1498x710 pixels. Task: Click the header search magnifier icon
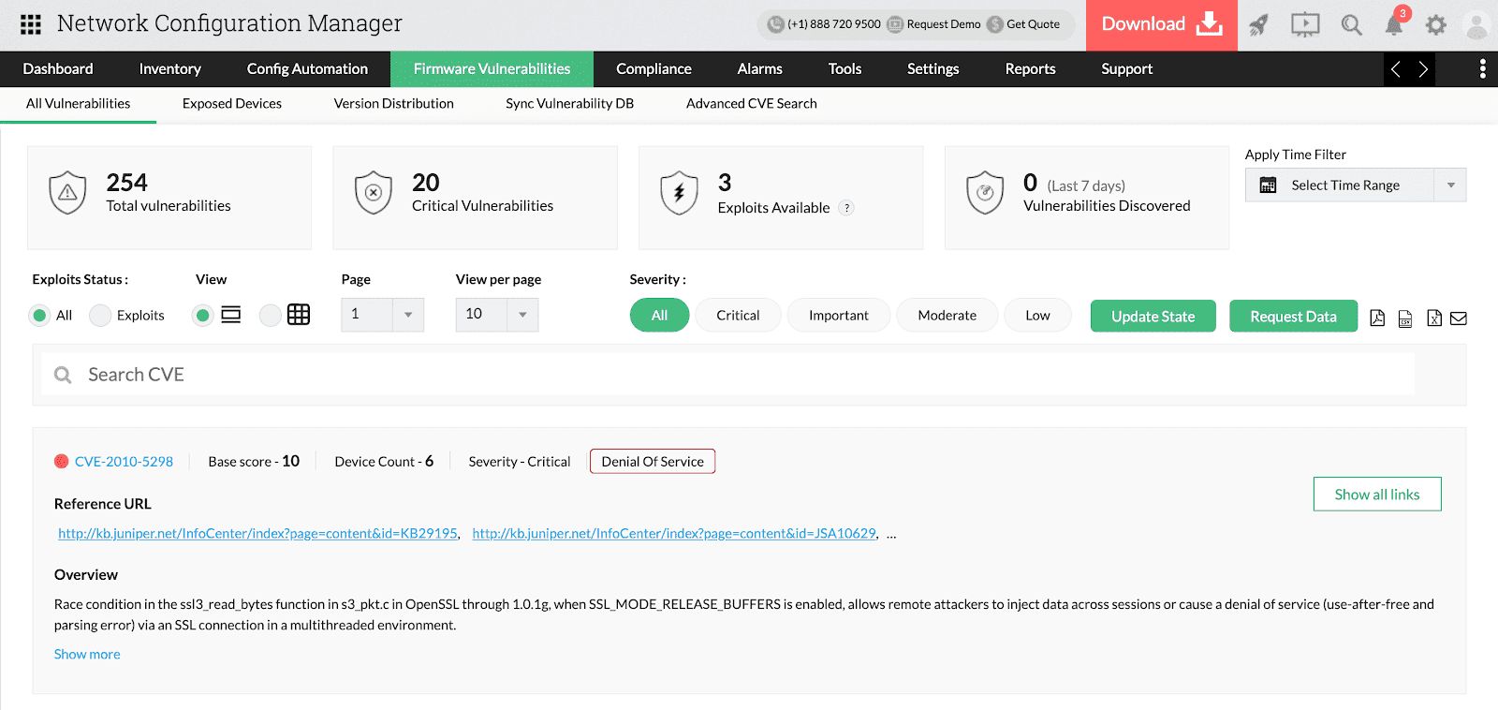click(1351, 25)
